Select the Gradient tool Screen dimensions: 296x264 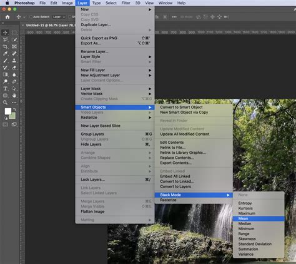[6, 74]
